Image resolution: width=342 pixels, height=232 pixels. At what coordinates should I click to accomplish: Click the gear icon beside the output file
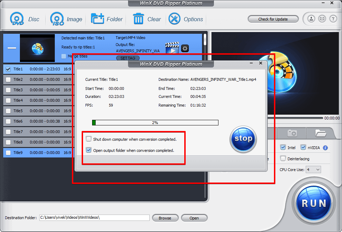(185, 48)
